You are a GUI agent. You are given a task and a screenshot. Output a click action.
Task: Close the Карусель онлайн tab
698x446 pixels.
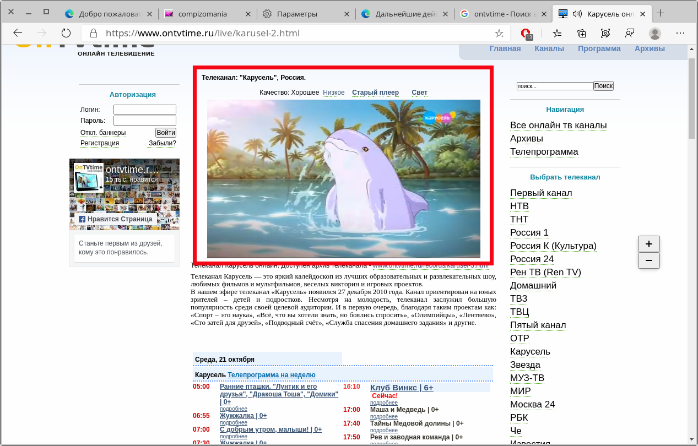point(642,14)
